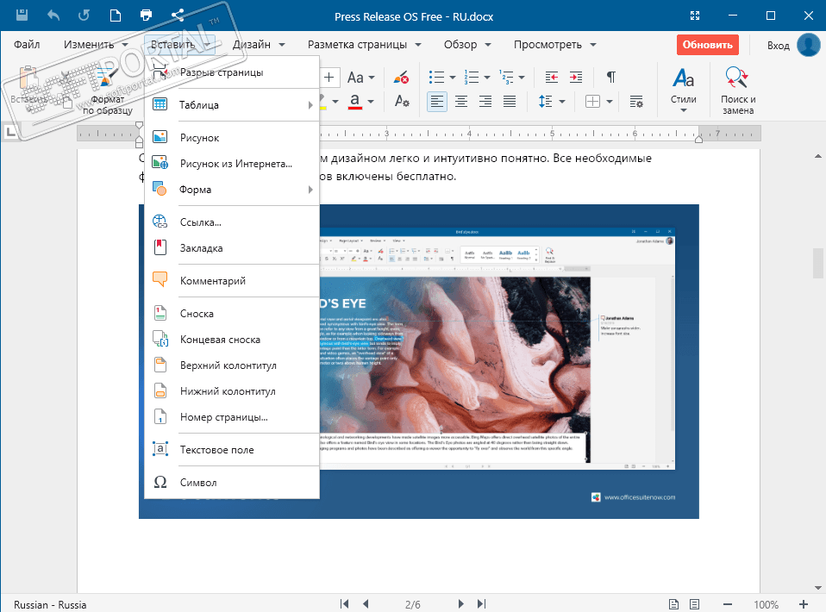Insert a hyperlink via Ссылка

232,222
